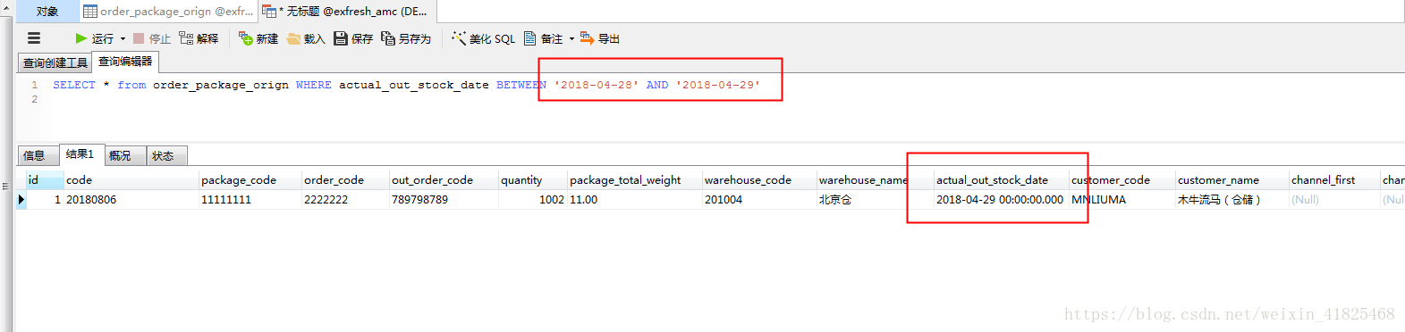This screenshot has height=332, width=1405.
Task: Select cell 11111111 in package_code
Action: (x=250, y=200)
